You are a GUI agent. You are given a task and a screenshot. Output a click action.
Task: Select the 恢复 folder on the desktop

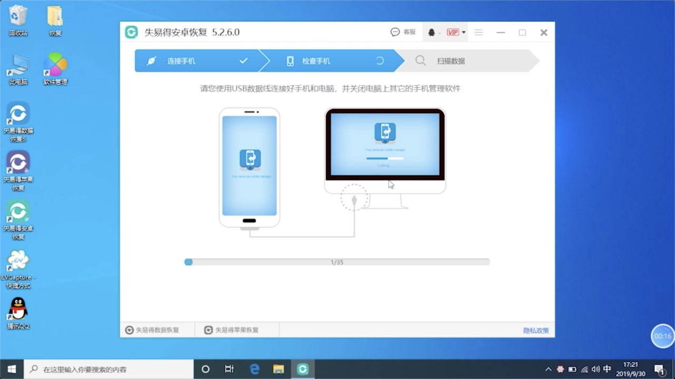tap(55, 21)
